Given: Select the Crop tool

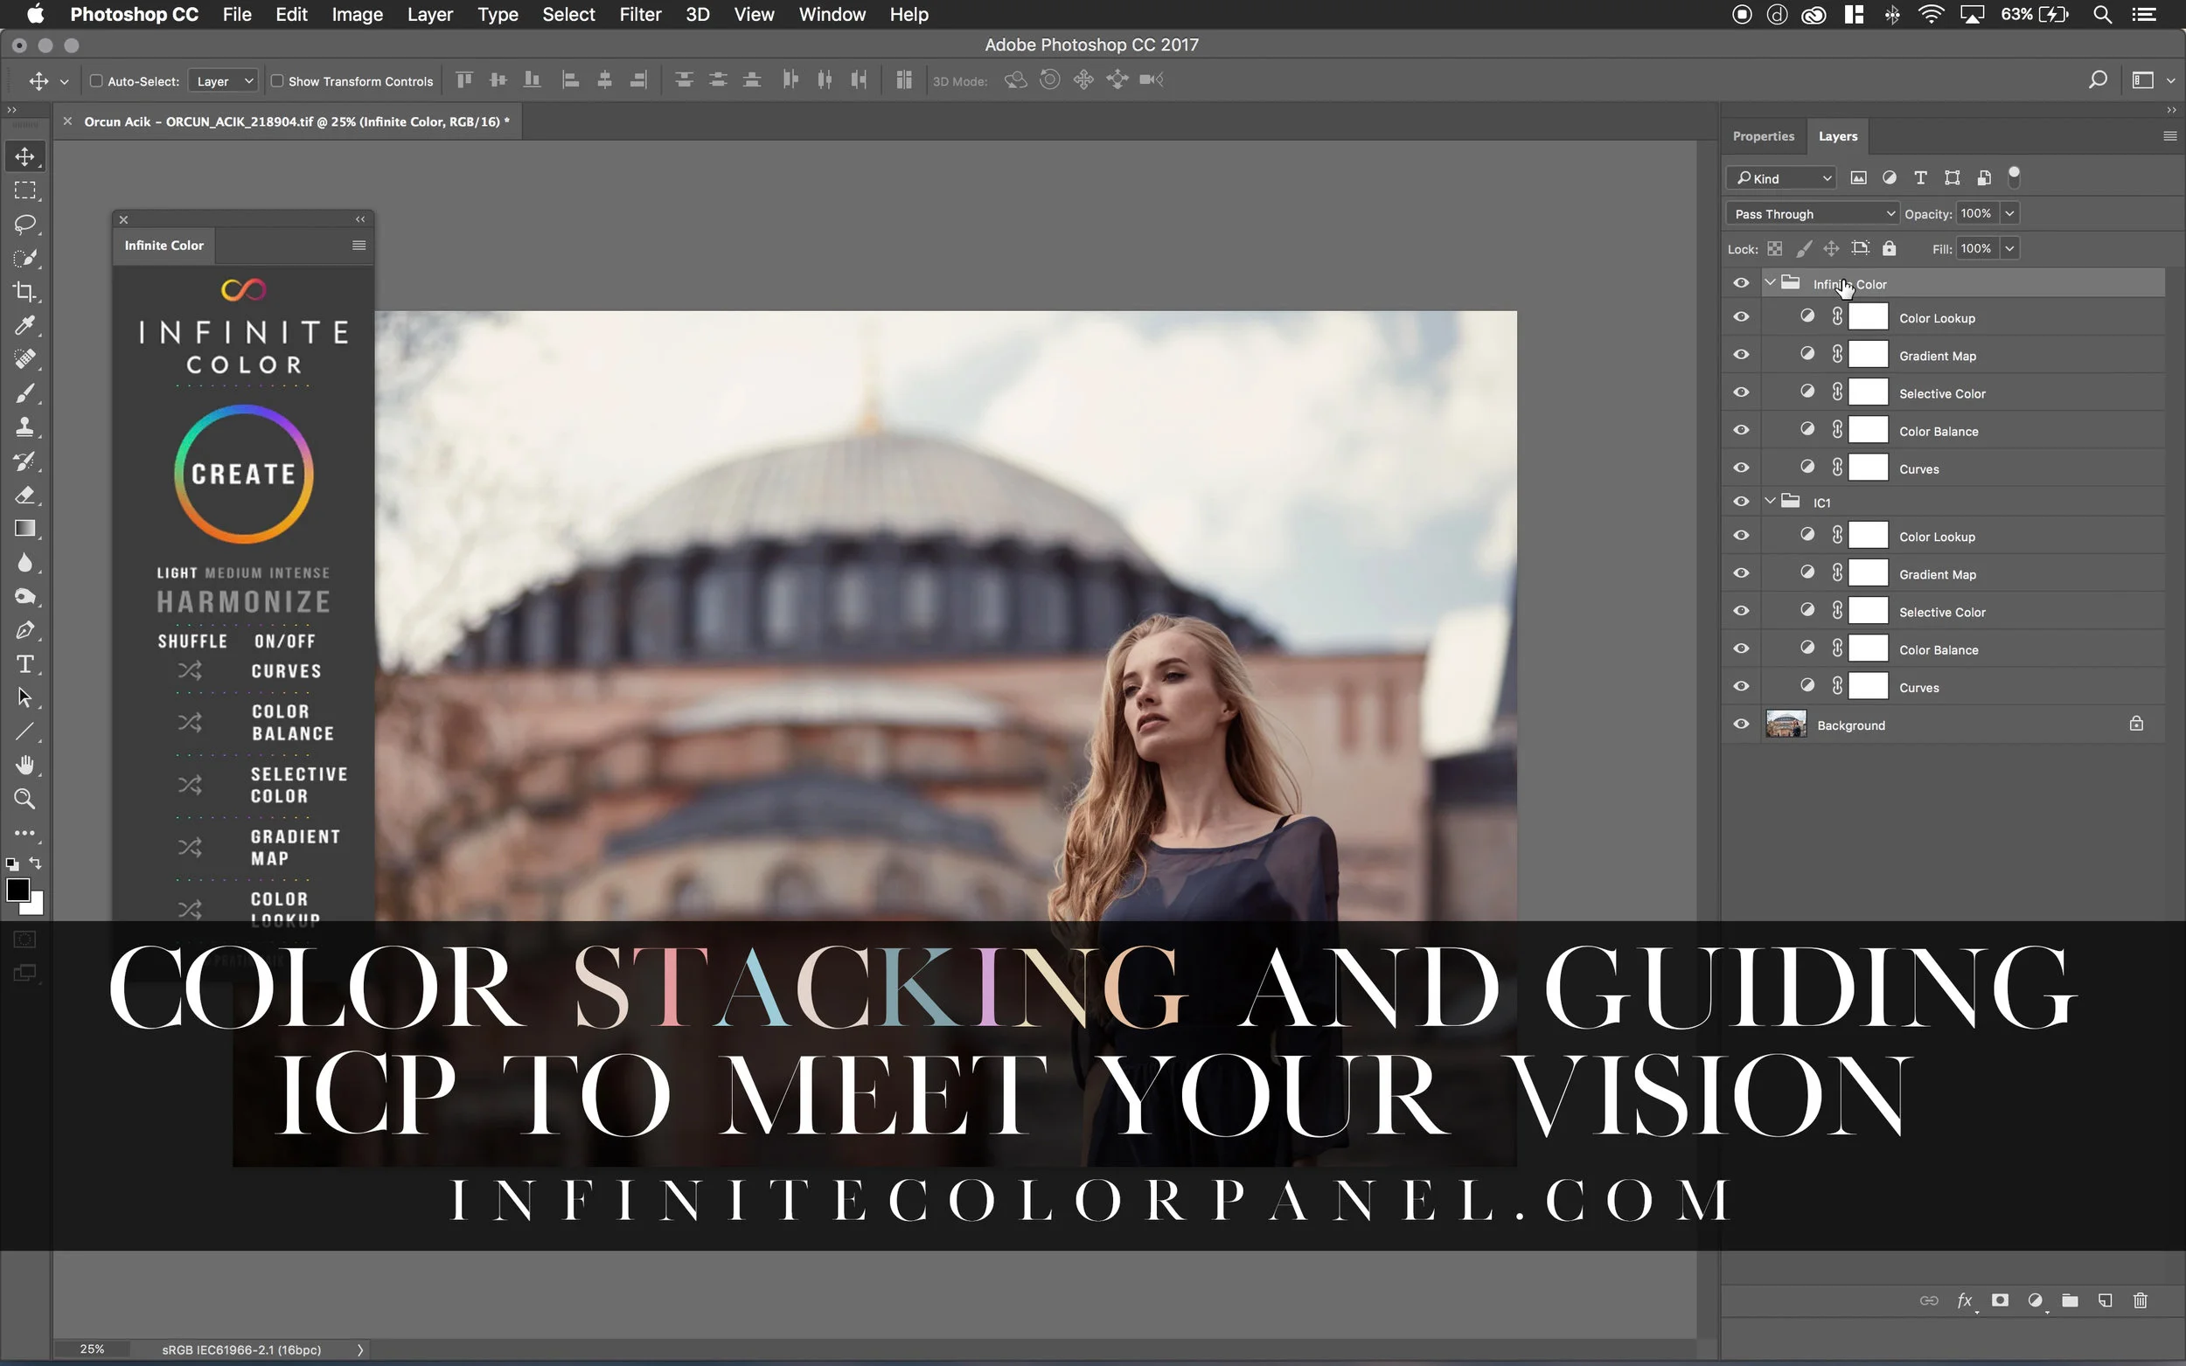Looking at the screenshot, I should 24,292.
